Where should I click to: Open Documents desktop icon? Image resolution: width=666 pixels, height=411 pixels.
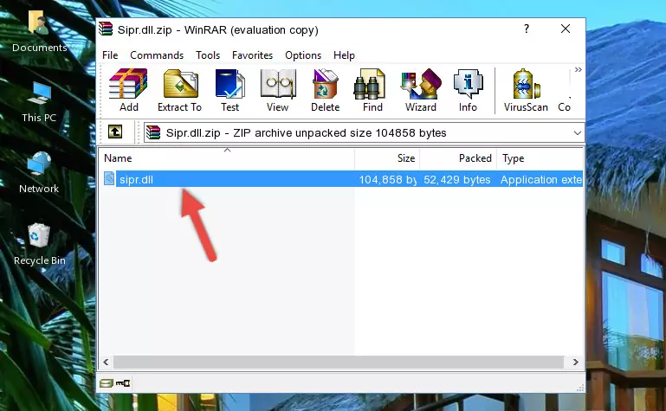40,31
